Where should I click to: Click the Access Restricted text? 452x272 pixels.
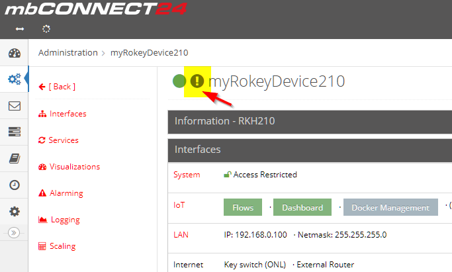[265, 175]
